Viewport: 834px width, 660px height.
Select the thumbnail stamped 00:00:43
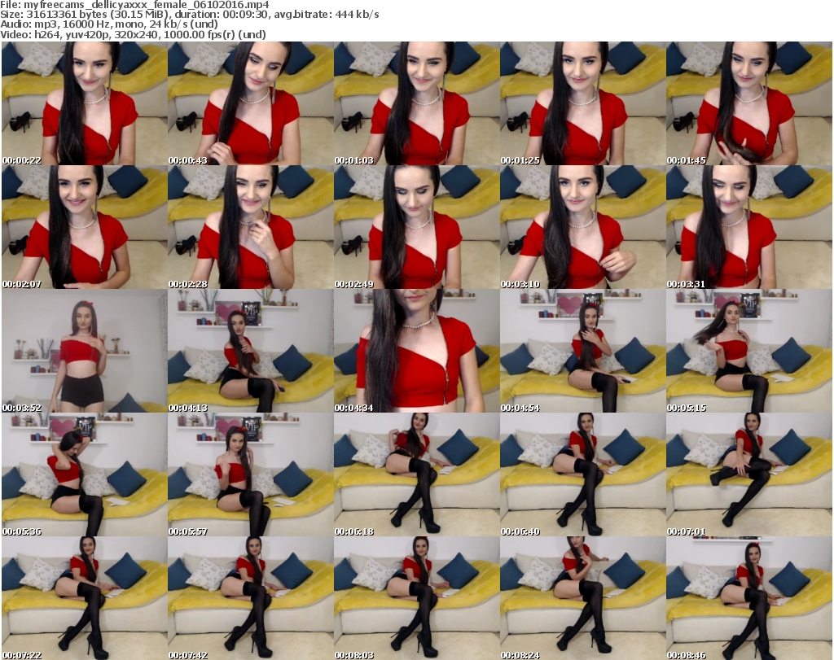(251, 103)
